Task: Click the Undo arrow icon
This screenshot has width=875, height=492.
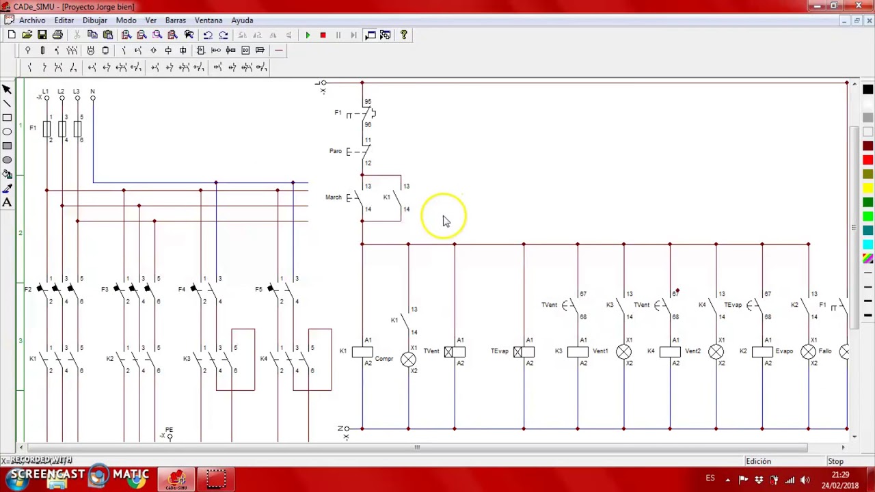Action: tap(208, 35)
